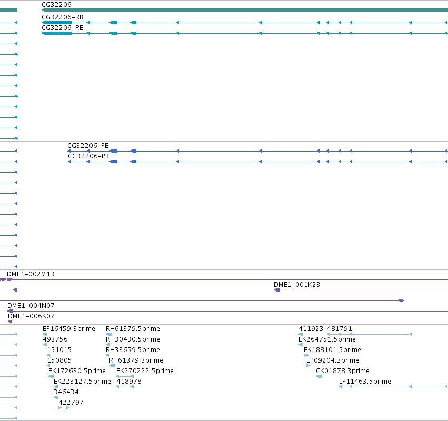448x421 pixels.
Task: Select the CG32206 gene label
Action: [x=56, y=5]
